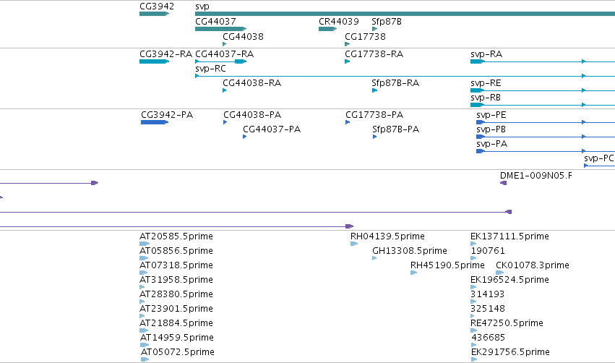Select the RH04139.5prime EST feature
Viewport: 615px width, 363px height.
tap(354, 244)
